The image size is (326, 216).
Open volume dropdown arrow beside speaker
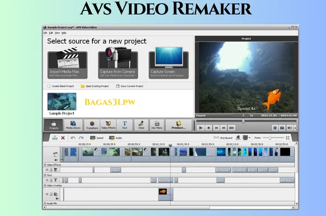(x=295, y=128)
